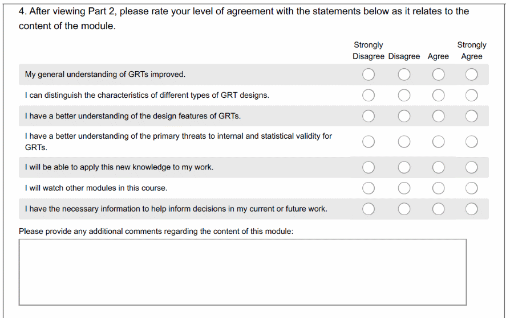This screenshot has height=318, width=510.
Task: Select Agree for applying new knowledge to work
Action: point(438,167)
